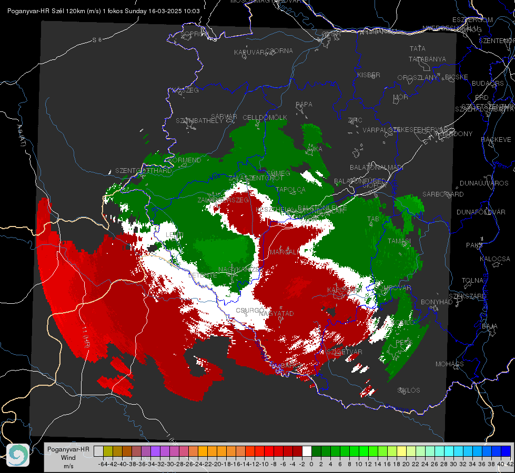Screen dimensions: 515x473
Task: Click the SARVAR city label
Action: (x=224, y=116)
